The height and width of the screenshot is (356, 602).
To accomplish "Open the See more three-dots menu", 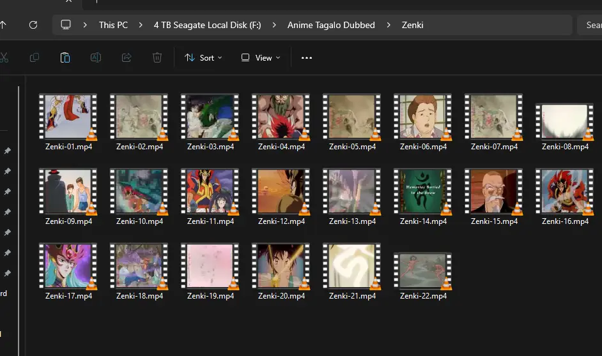I will (x=306, y=58).
